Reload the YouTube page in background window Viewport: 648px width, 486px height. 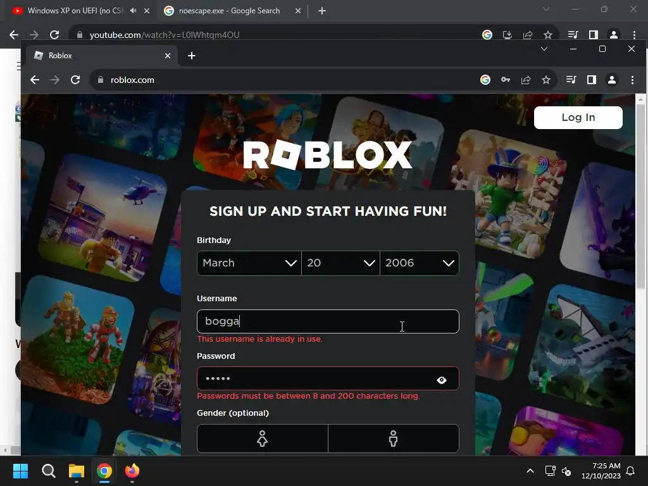[54, 35]
